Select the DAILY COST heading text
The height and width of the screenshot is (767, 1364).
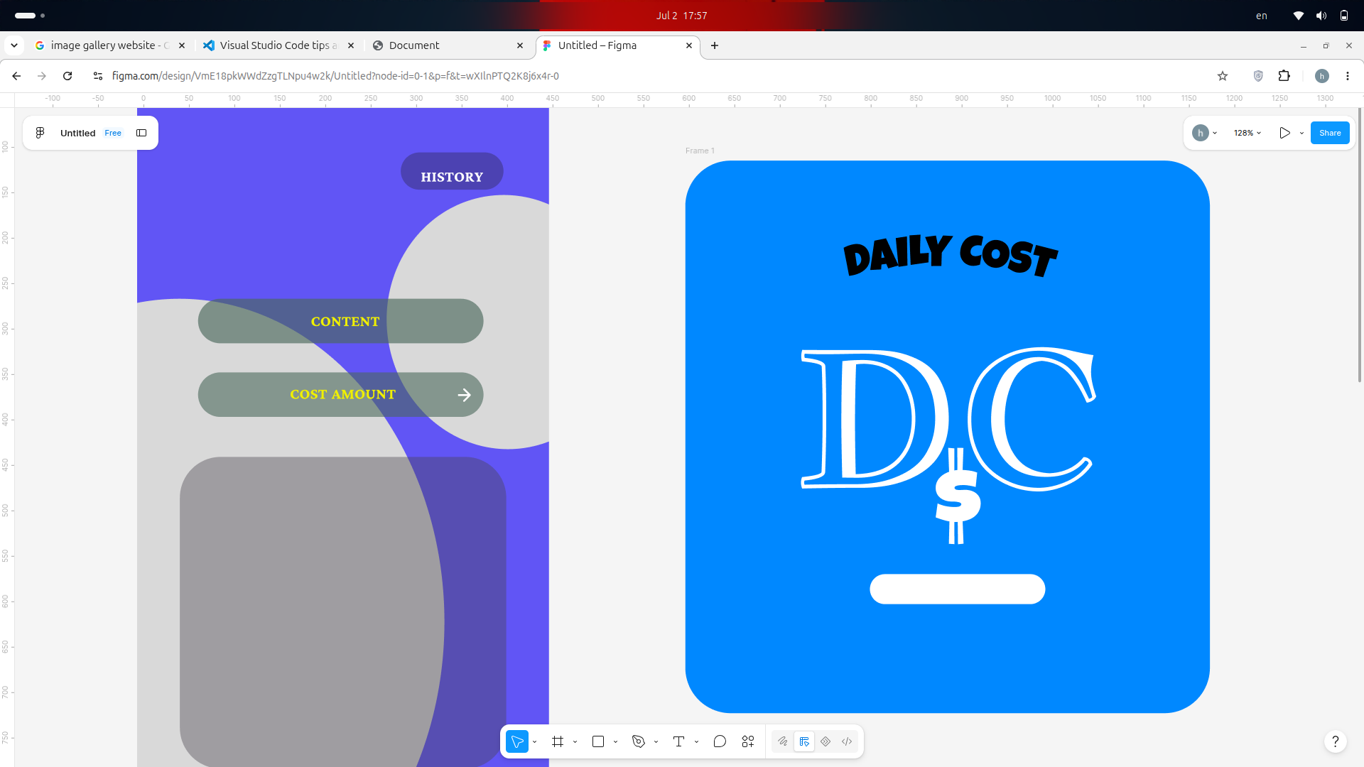(x=951, y=256)
